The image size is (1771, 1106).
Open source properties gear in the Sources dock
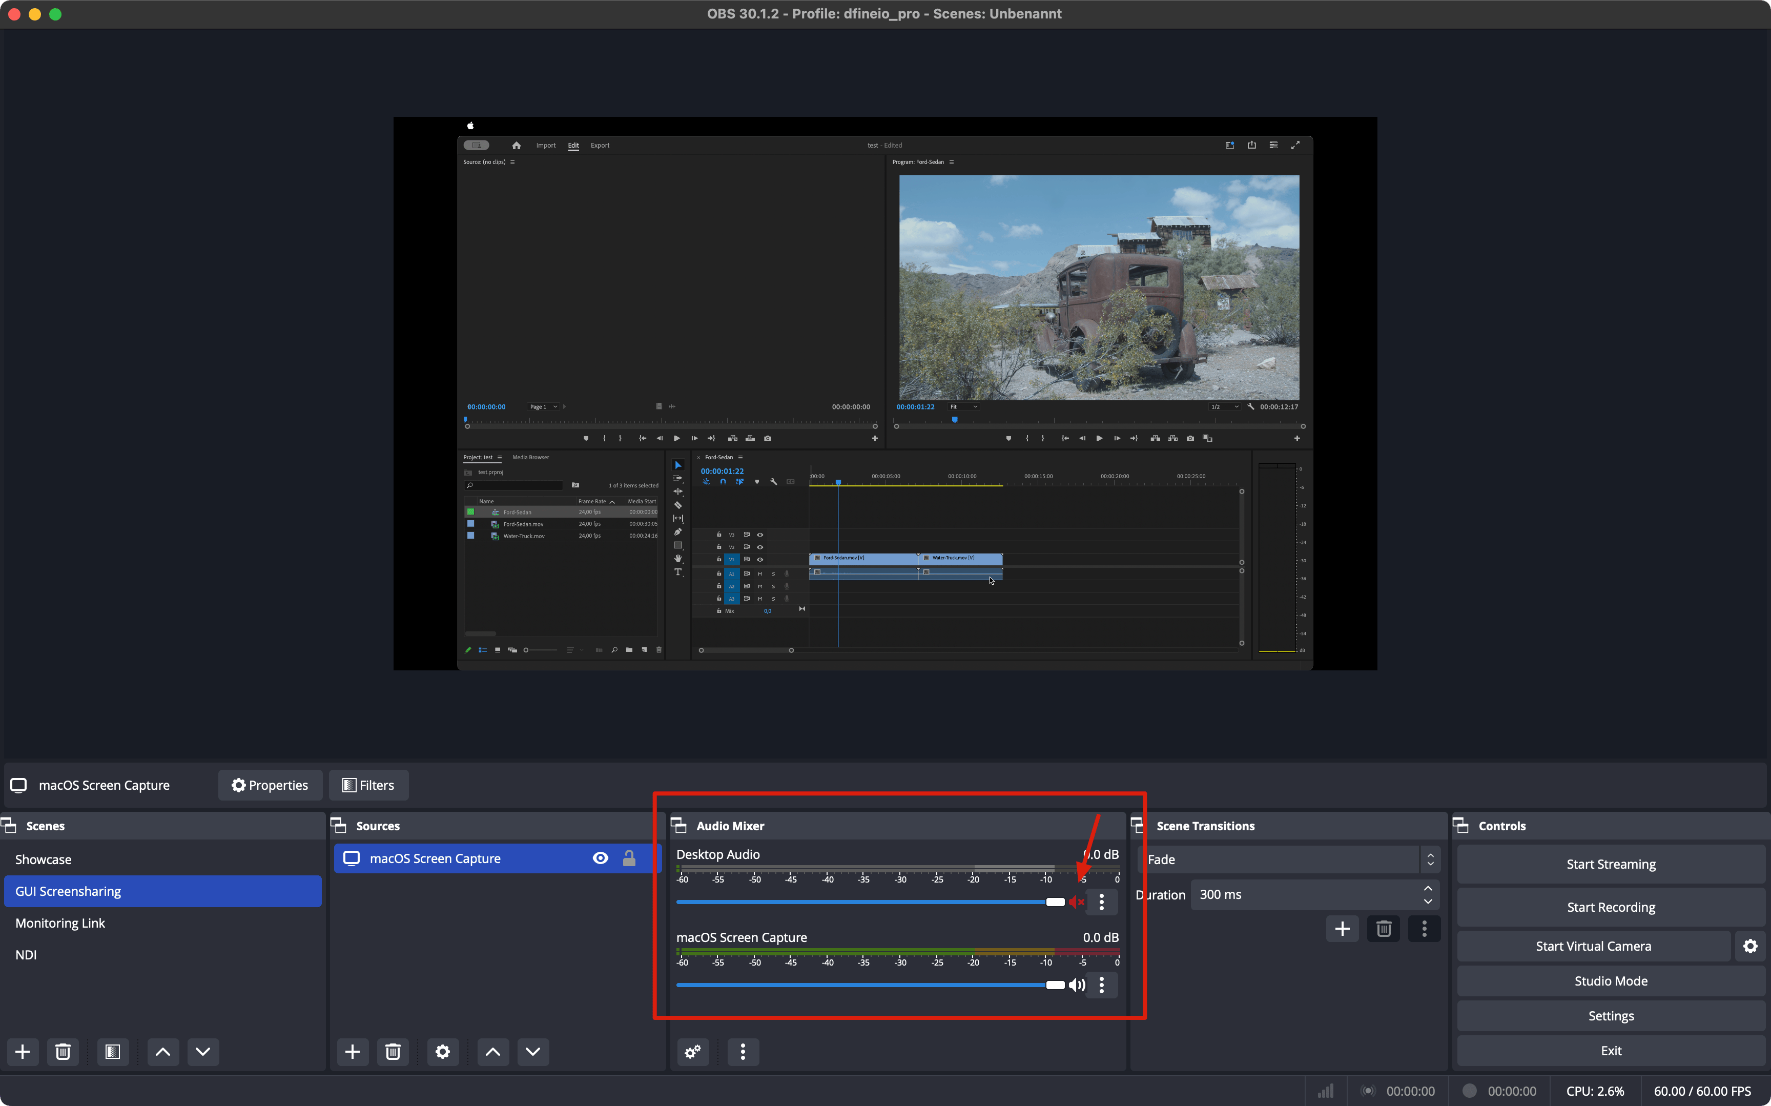[442, 1052]
